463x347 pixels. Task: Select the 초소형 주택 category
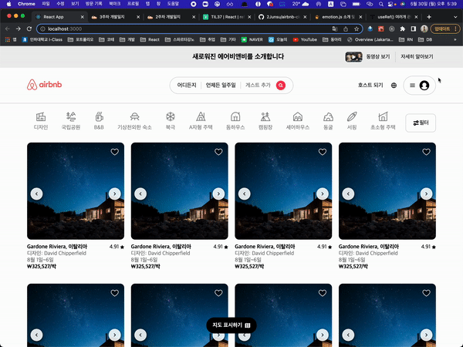pyautogui.click(x=383, y=121)
